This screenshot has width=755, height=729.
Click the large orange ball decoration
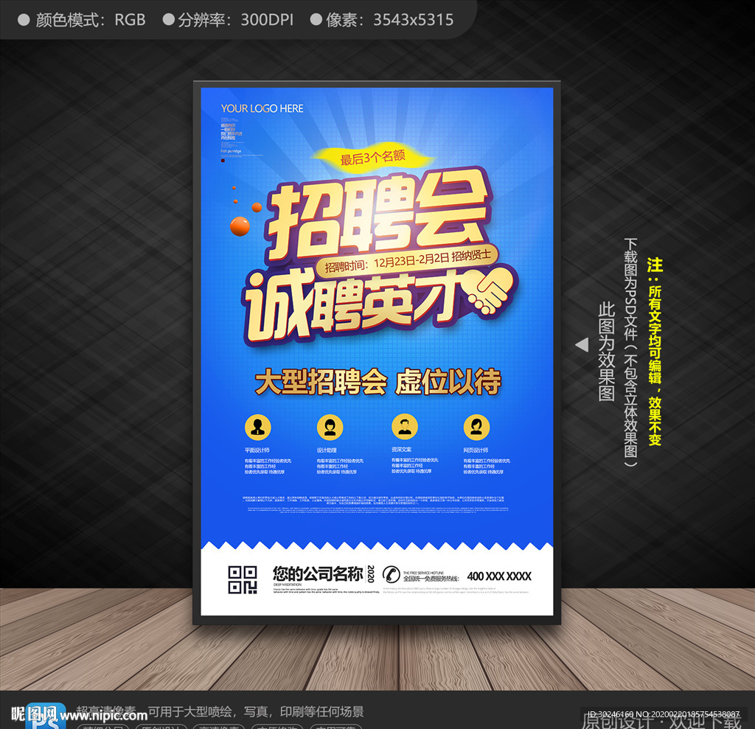point(240,226)
